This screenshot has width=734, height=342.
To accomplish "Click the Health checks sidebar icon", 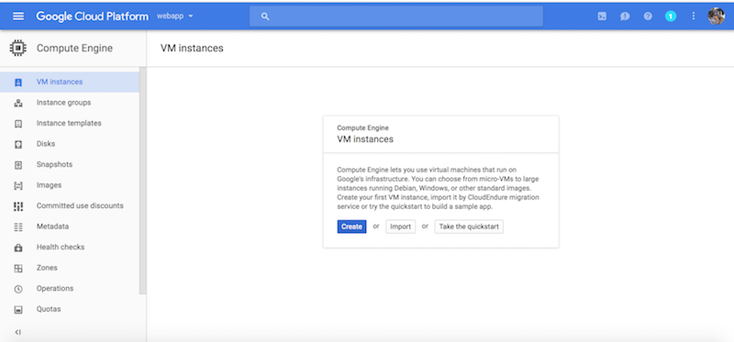I will (x=18, y=248).
